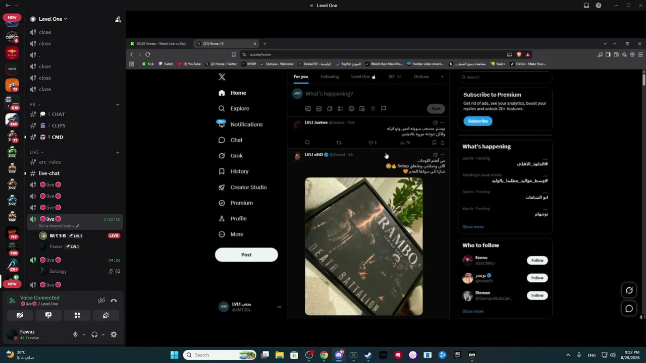Reload the x.com page
The width and height of the screenshot is (646, 363).
tap(148, 54)
